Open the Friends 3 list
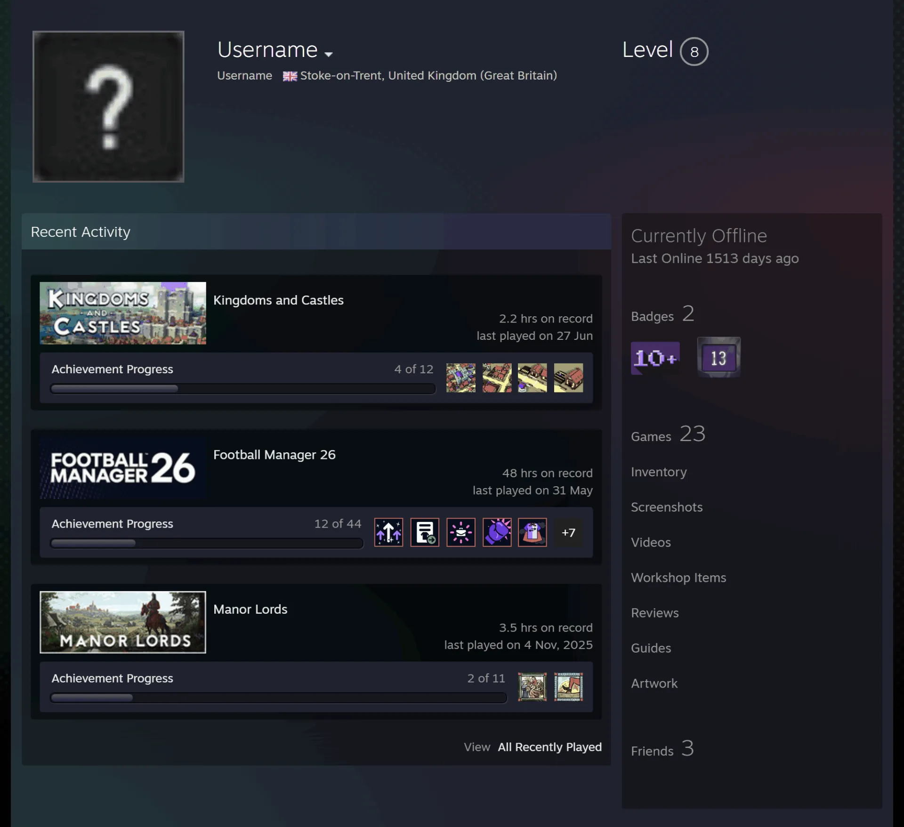 [x=662, y=748]
